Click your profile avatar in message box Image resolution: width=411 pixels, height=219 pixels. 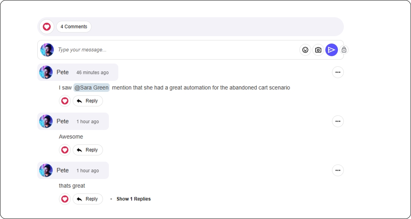(47, 50)
